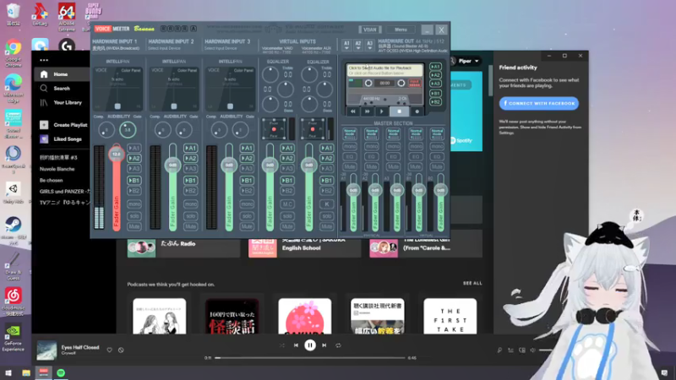Click See All for podcasts
676x380 pixels.
click(x=472, y=283)
